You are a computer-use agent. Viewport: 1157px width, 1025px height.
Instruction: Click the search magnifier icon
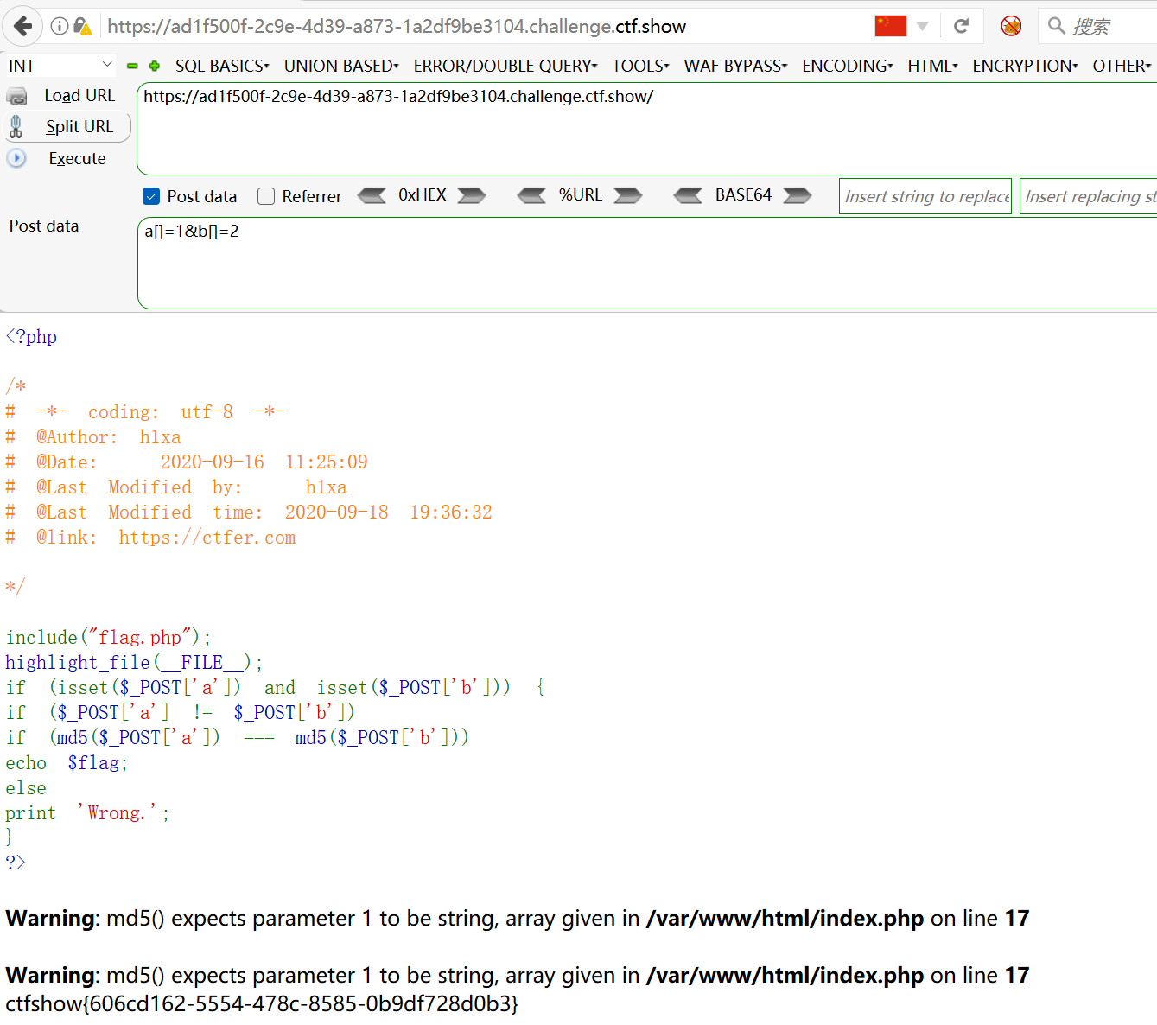(1056, 26)
